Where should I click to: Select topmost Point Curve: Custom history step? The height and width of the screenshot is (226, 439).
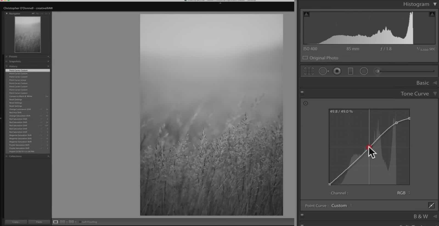(x=28, y=70)
